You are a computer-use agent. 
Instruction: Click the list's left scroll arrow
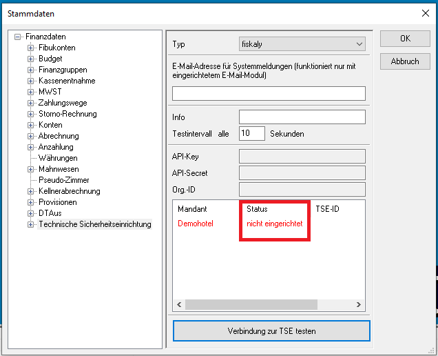point(179,304)
